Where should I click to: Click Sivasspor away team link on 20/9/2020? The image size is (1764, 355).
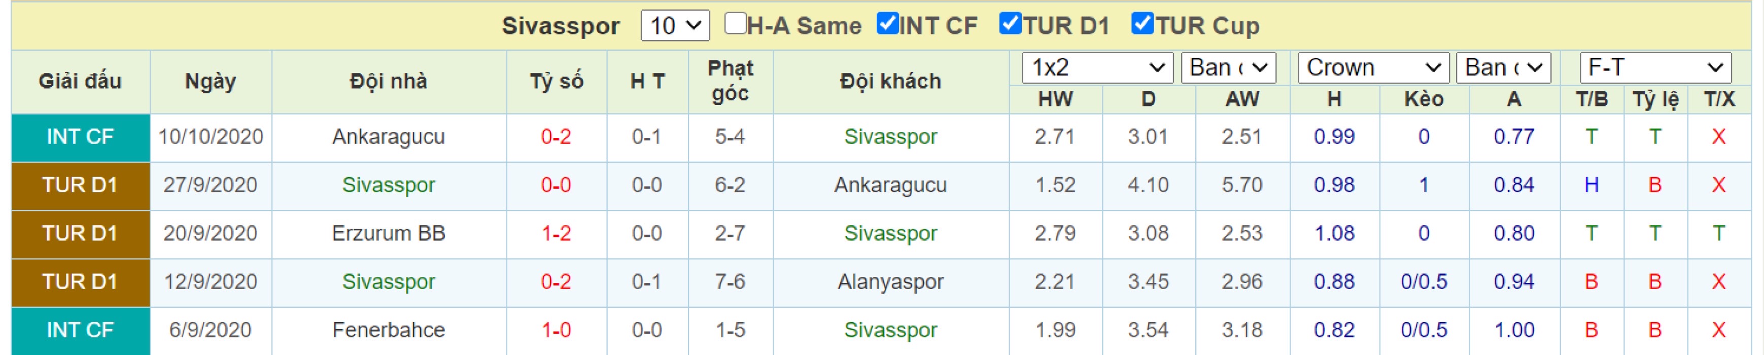[x=890, y=233]
